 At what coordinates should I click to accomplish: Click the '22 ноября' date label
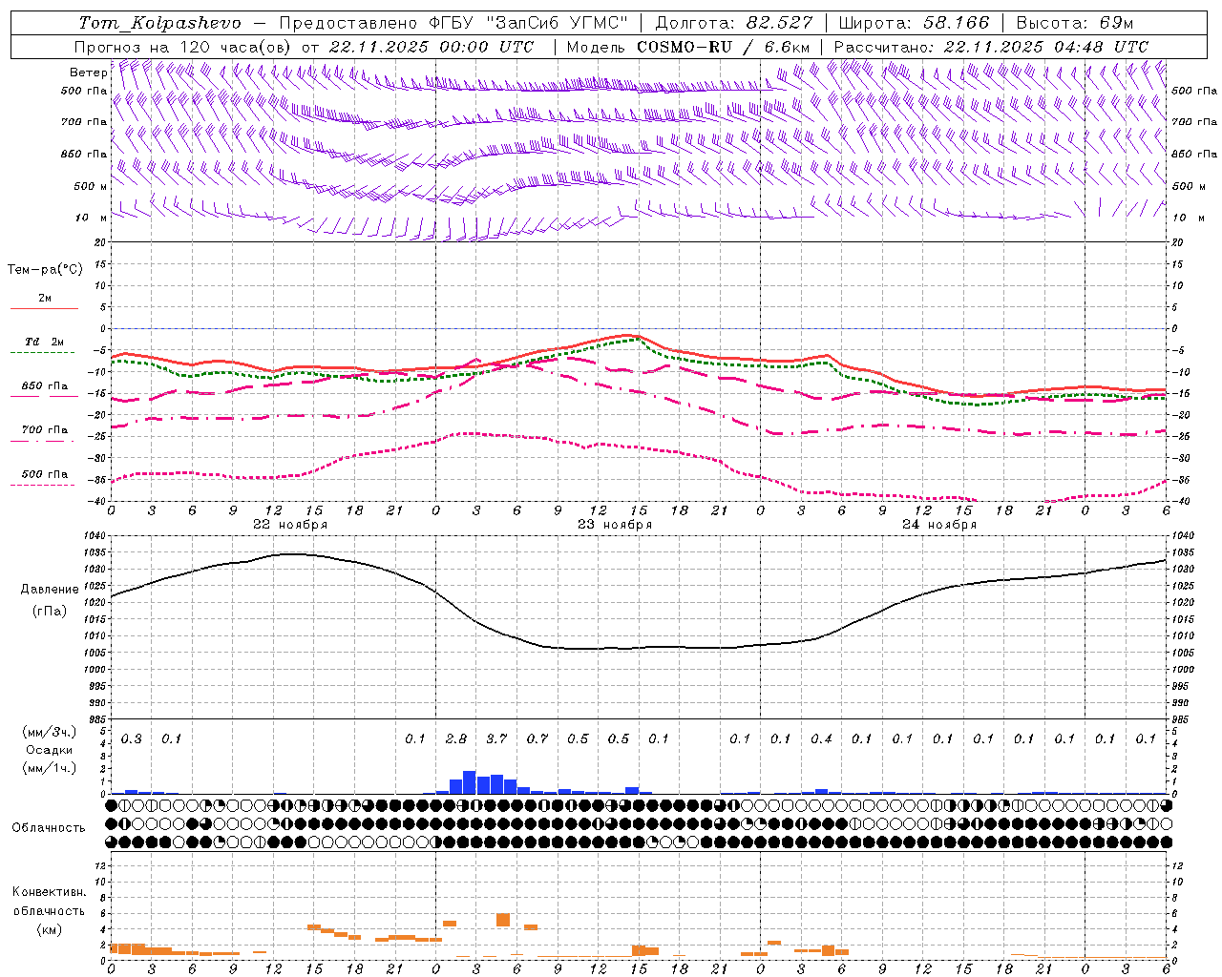290,524
